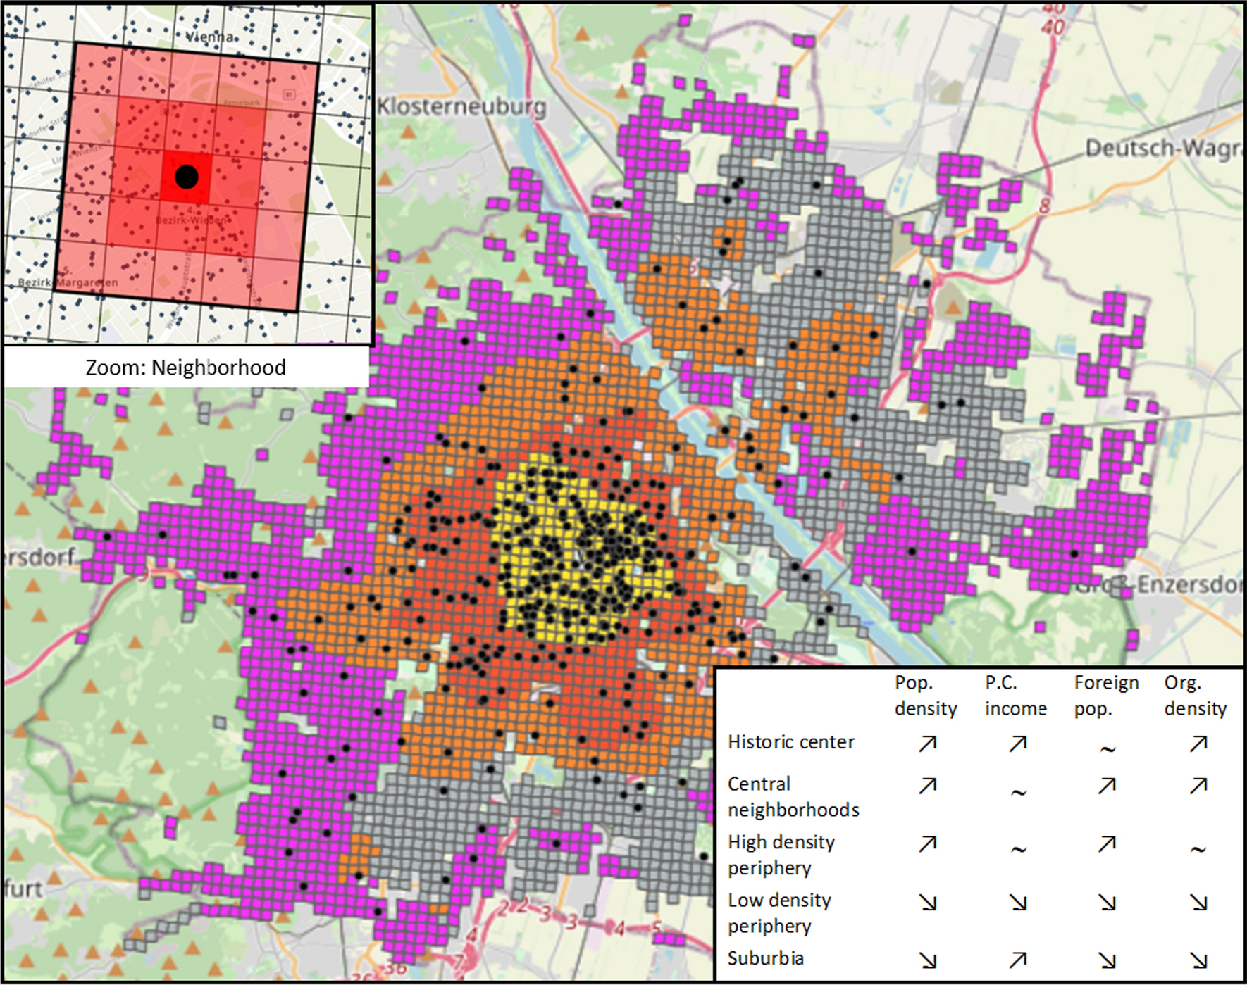Click the Central neighborhoods Foreign pop. up arrow
Screen dimensions: 1247x985
1107,786
